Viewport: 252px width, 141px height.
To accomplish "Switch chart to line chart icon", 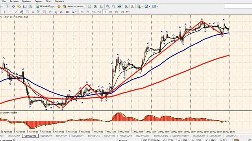I will pyautogui.click(x=101, y=6).
